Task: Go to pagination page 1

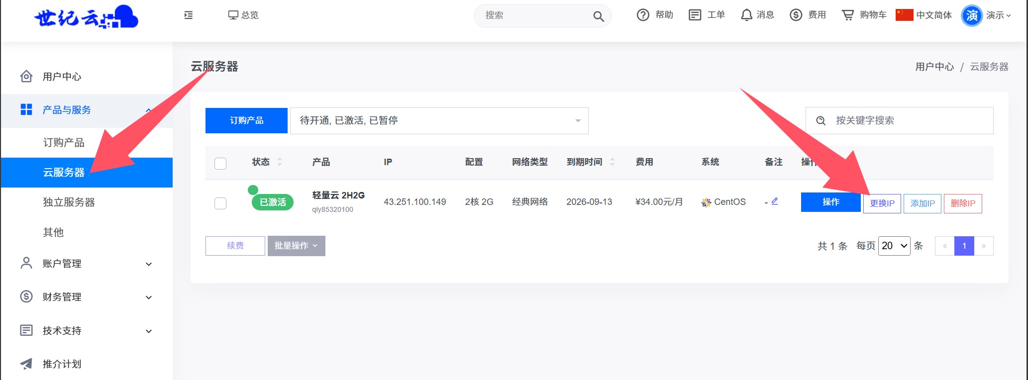Action: coord(964,246)
